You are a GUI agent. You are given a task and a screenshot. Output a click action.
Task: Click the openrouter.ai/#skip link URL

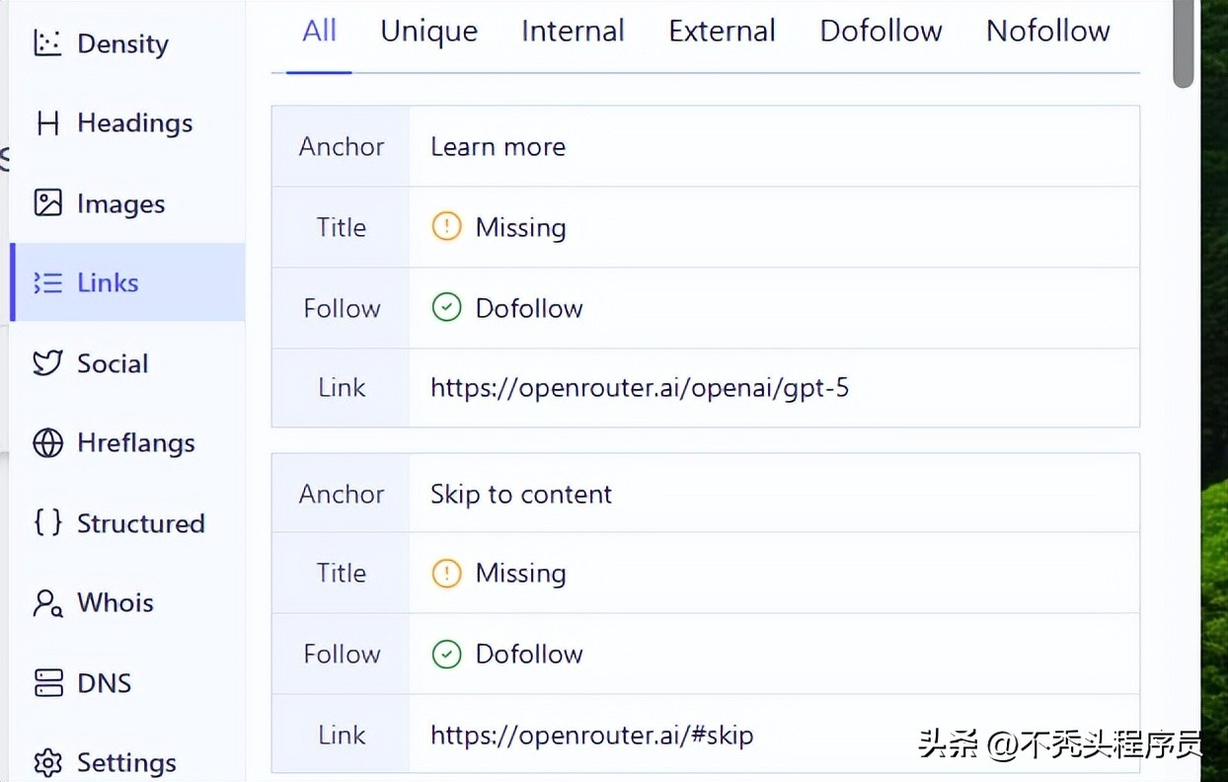[591, 736]
